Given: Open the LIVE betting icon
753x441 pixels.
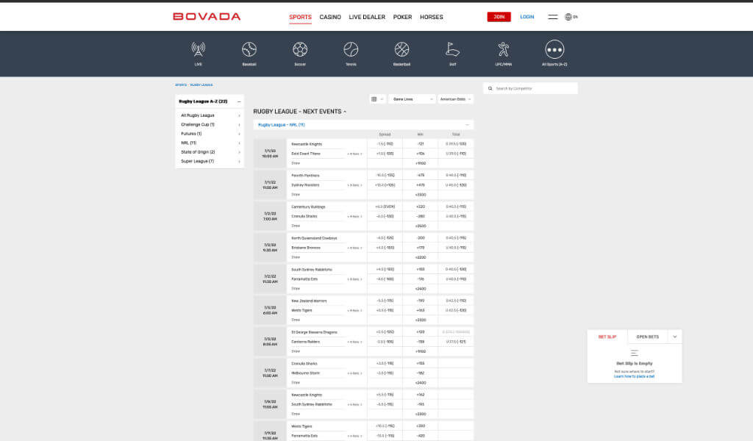Looking at the screenshot, I should point(198,49).
